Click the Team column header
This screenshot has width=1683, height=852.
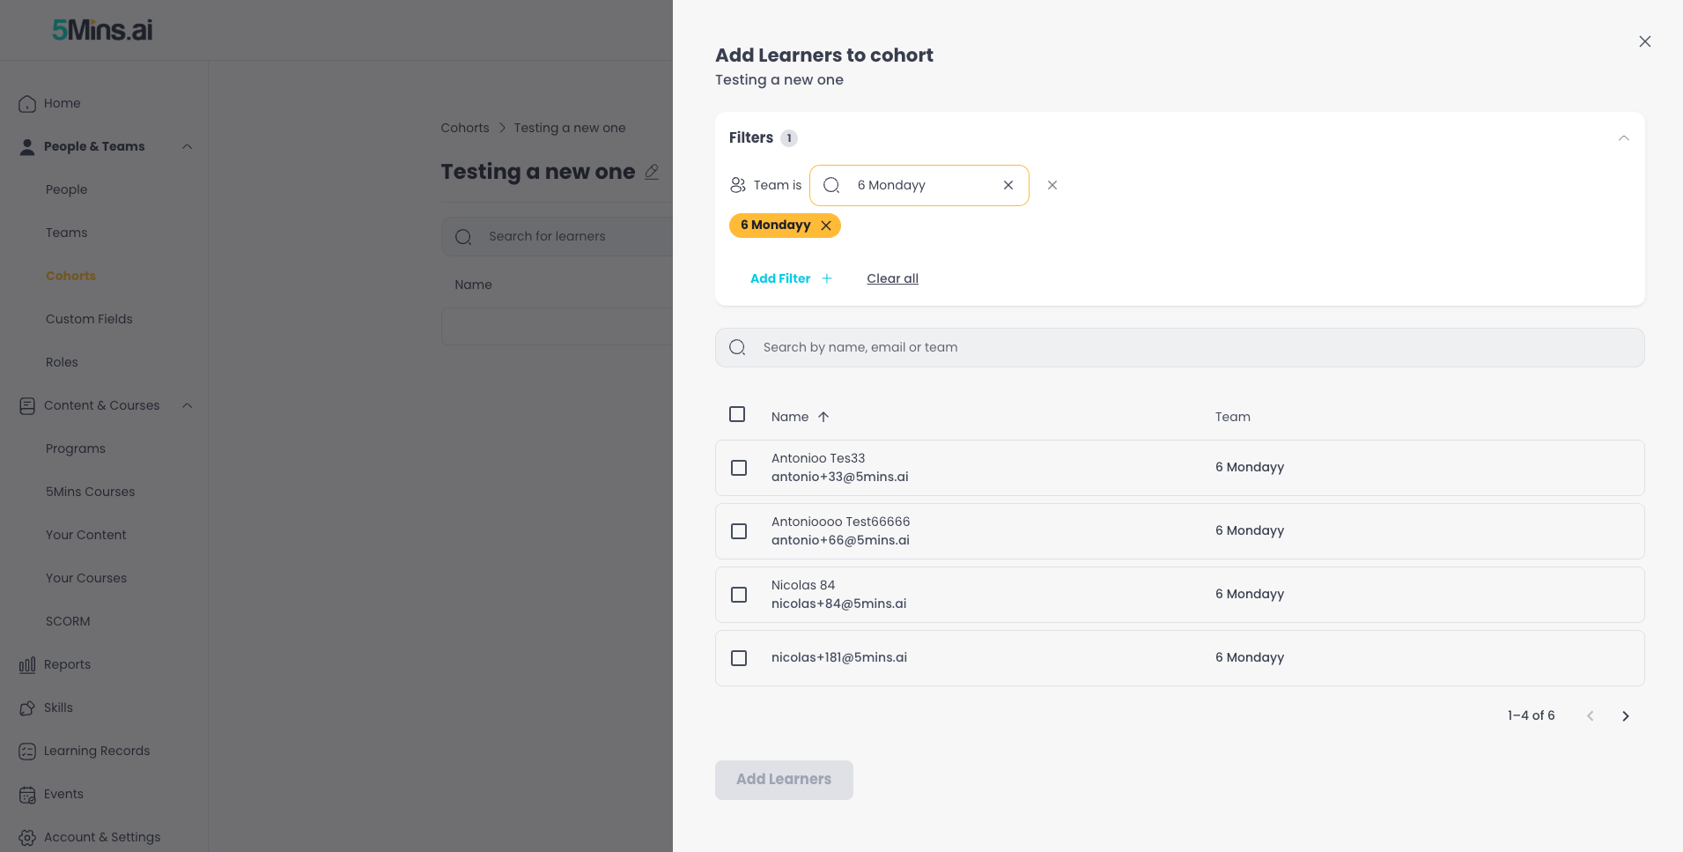coord(1233,417)
